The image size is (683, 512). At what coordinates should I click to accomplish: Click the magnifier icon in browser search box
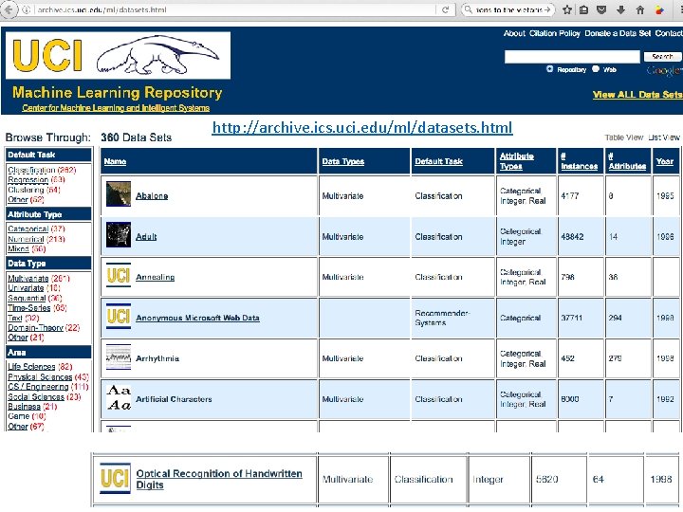[x=469, y=9]
